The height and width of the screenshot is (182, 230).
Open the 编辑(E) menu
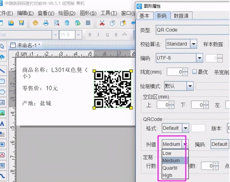click(25, 13)
